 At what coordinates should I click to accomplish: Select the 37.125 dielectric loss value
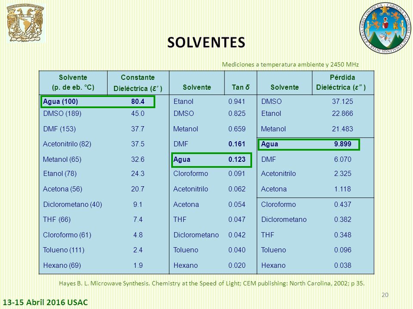pyautogui.click(x=342, y=101)
